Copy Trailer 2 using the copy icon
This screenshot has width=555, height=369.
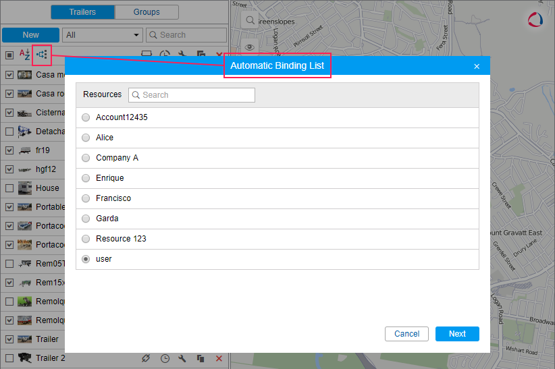[201, 358]
